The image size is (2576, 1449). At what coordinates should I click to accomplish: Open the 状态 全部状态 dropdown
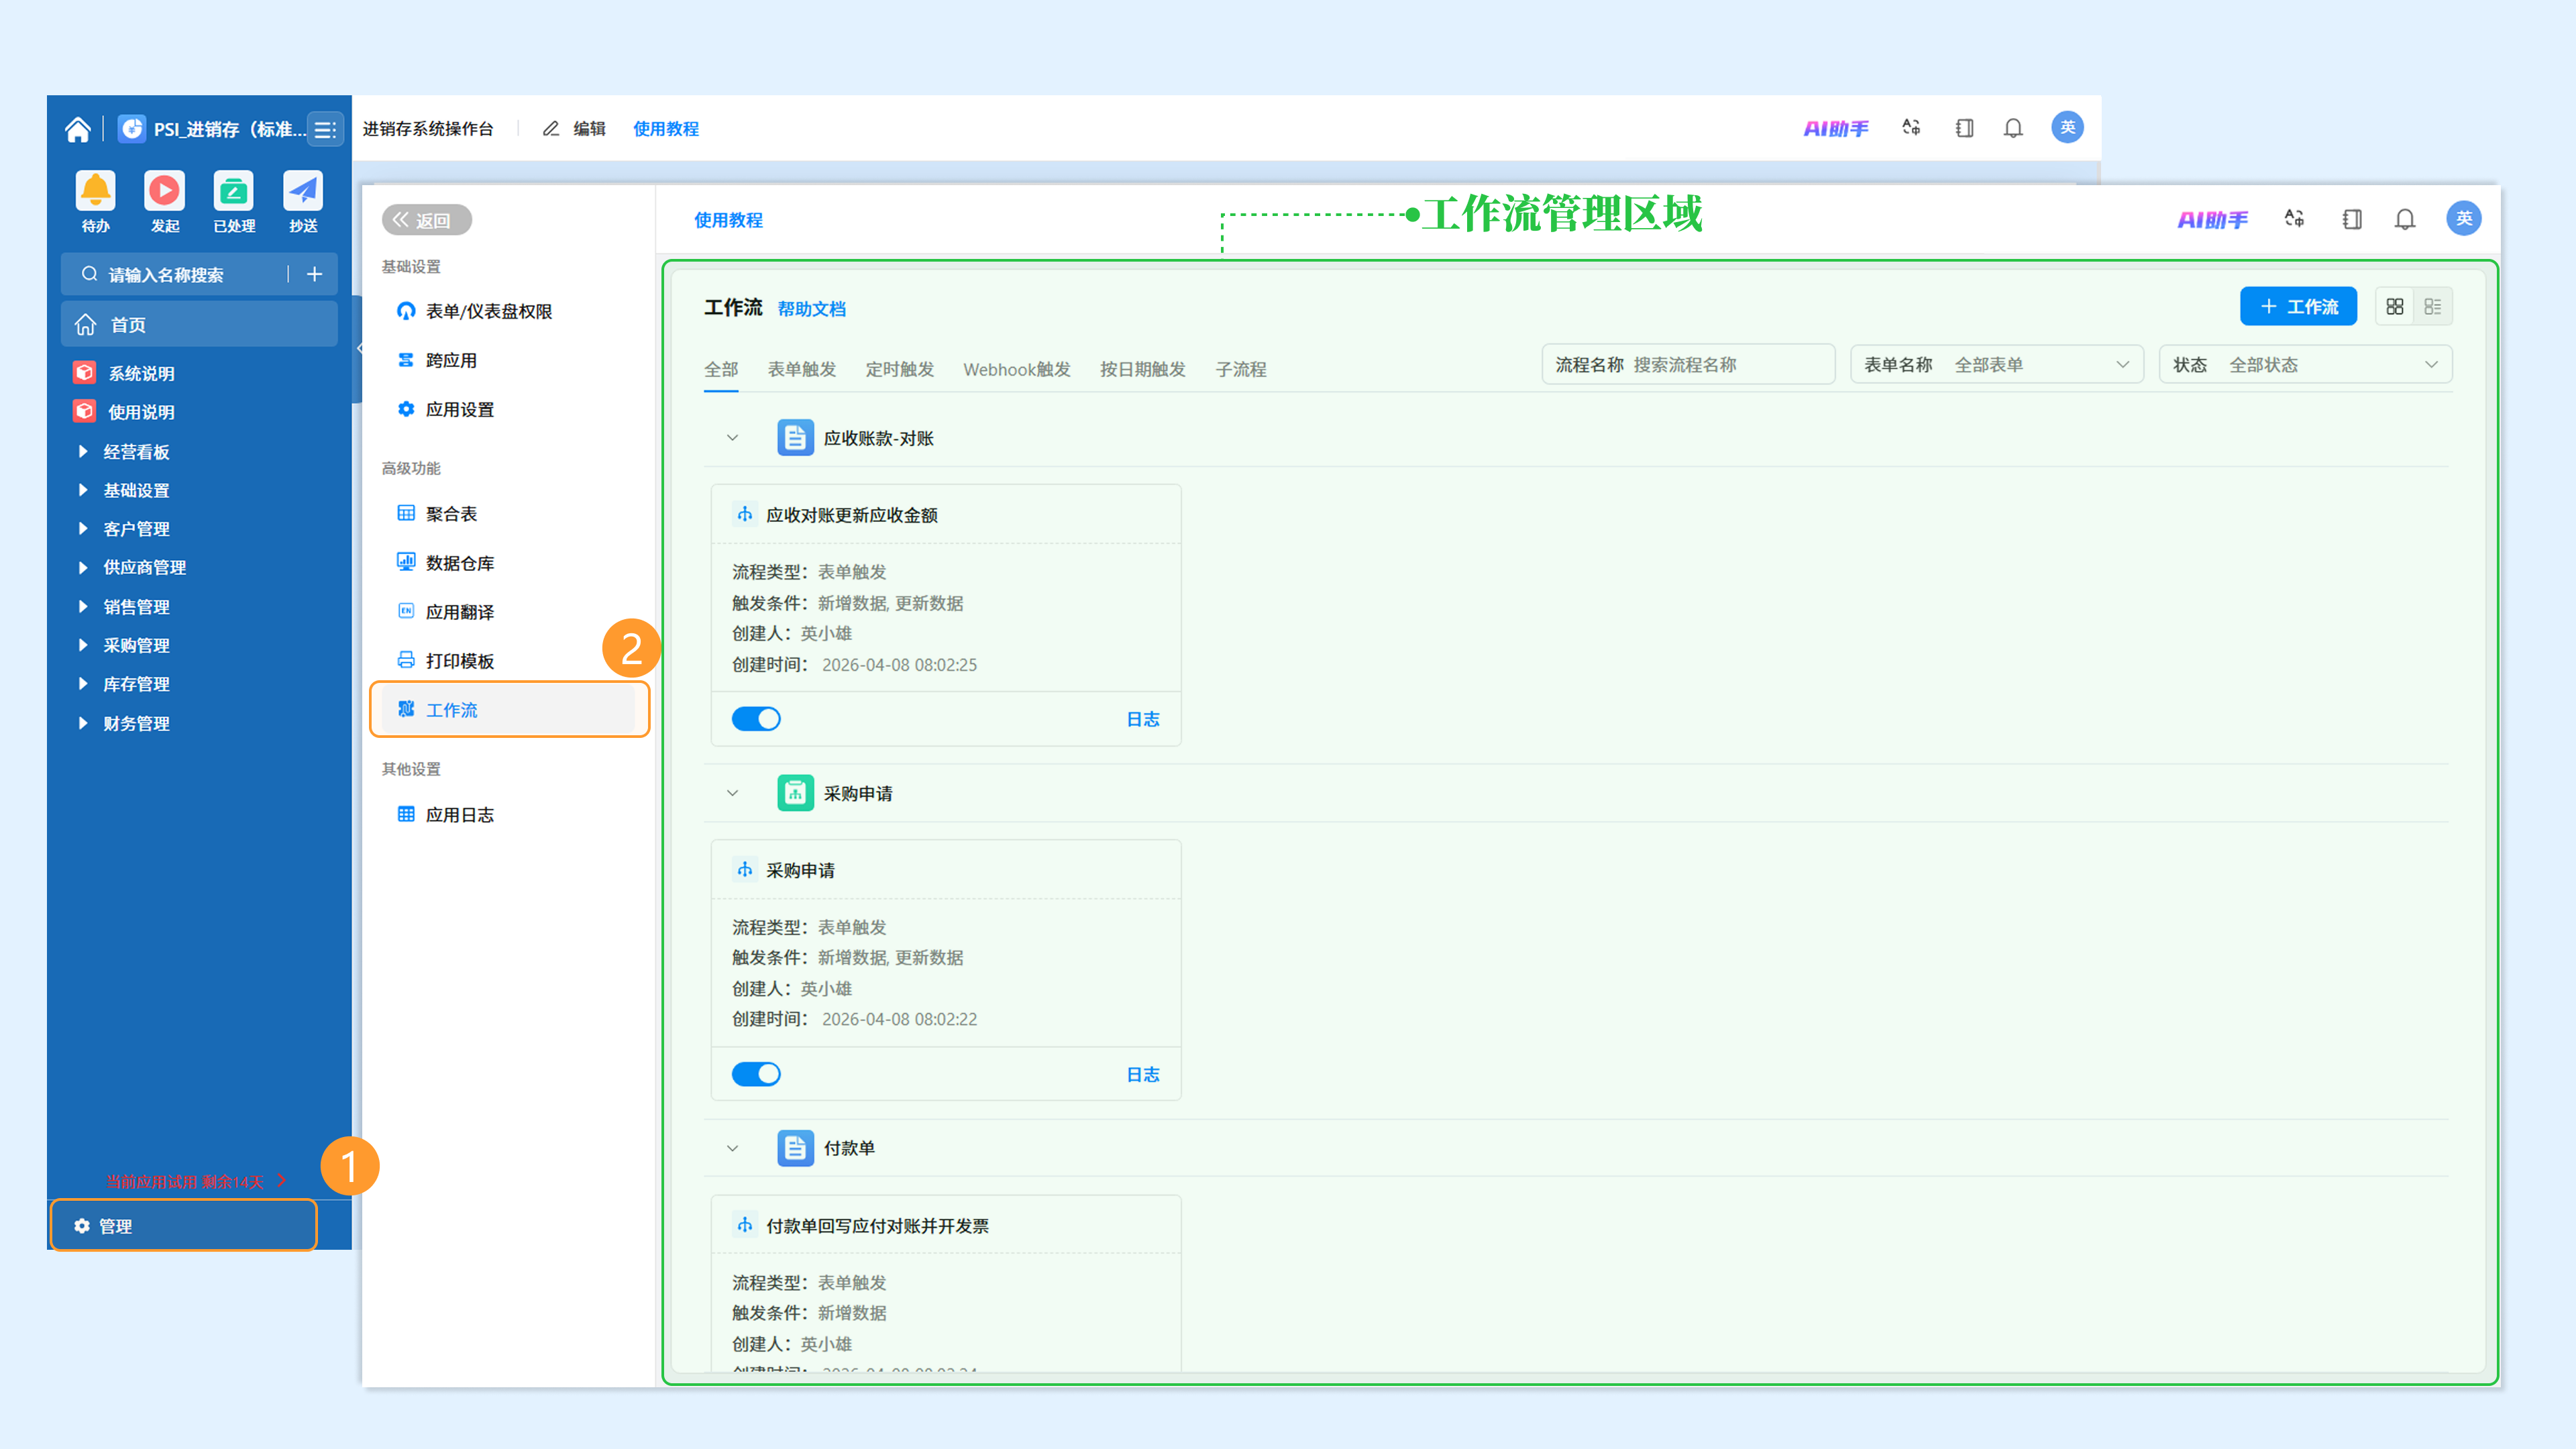pyautogui.click(x=2305, y=365)
